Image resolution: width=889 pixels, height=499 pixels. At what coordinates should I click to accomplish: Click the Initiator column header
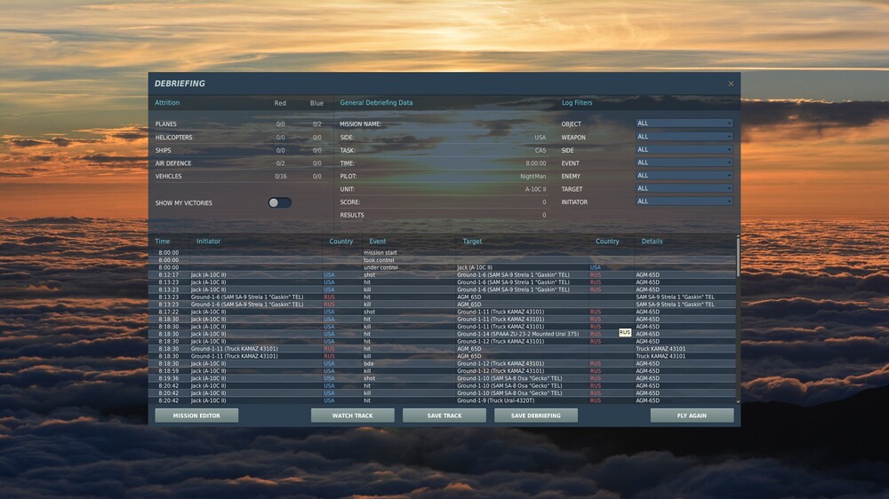pyautogui.click(x=208, y=242)
